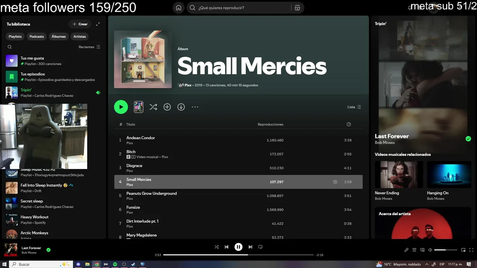Add 'Small Mercies' track via its plus icon
477x268 pixels.
coord(335,182)
